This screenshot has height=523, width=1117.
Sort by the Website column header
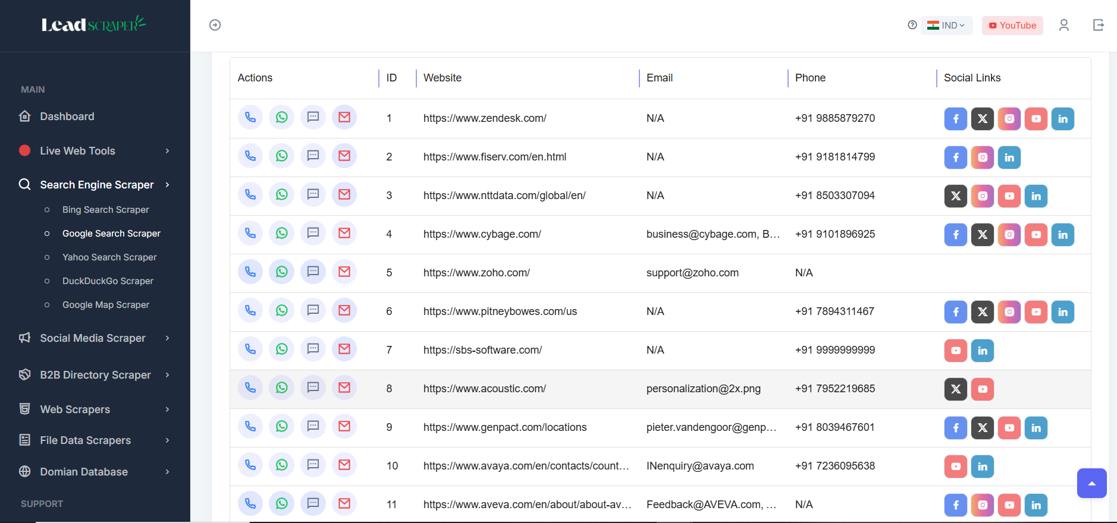pos(443,78)
